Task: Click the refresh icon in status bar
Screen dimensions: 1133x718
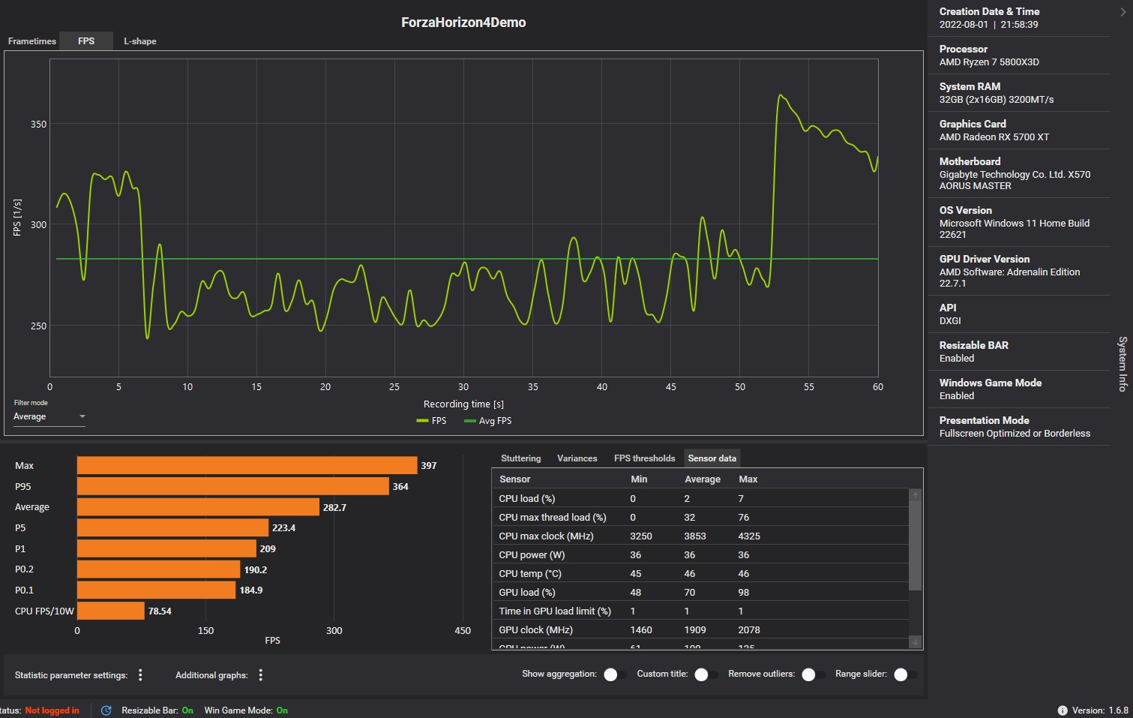Action: (x=106, y=710)
